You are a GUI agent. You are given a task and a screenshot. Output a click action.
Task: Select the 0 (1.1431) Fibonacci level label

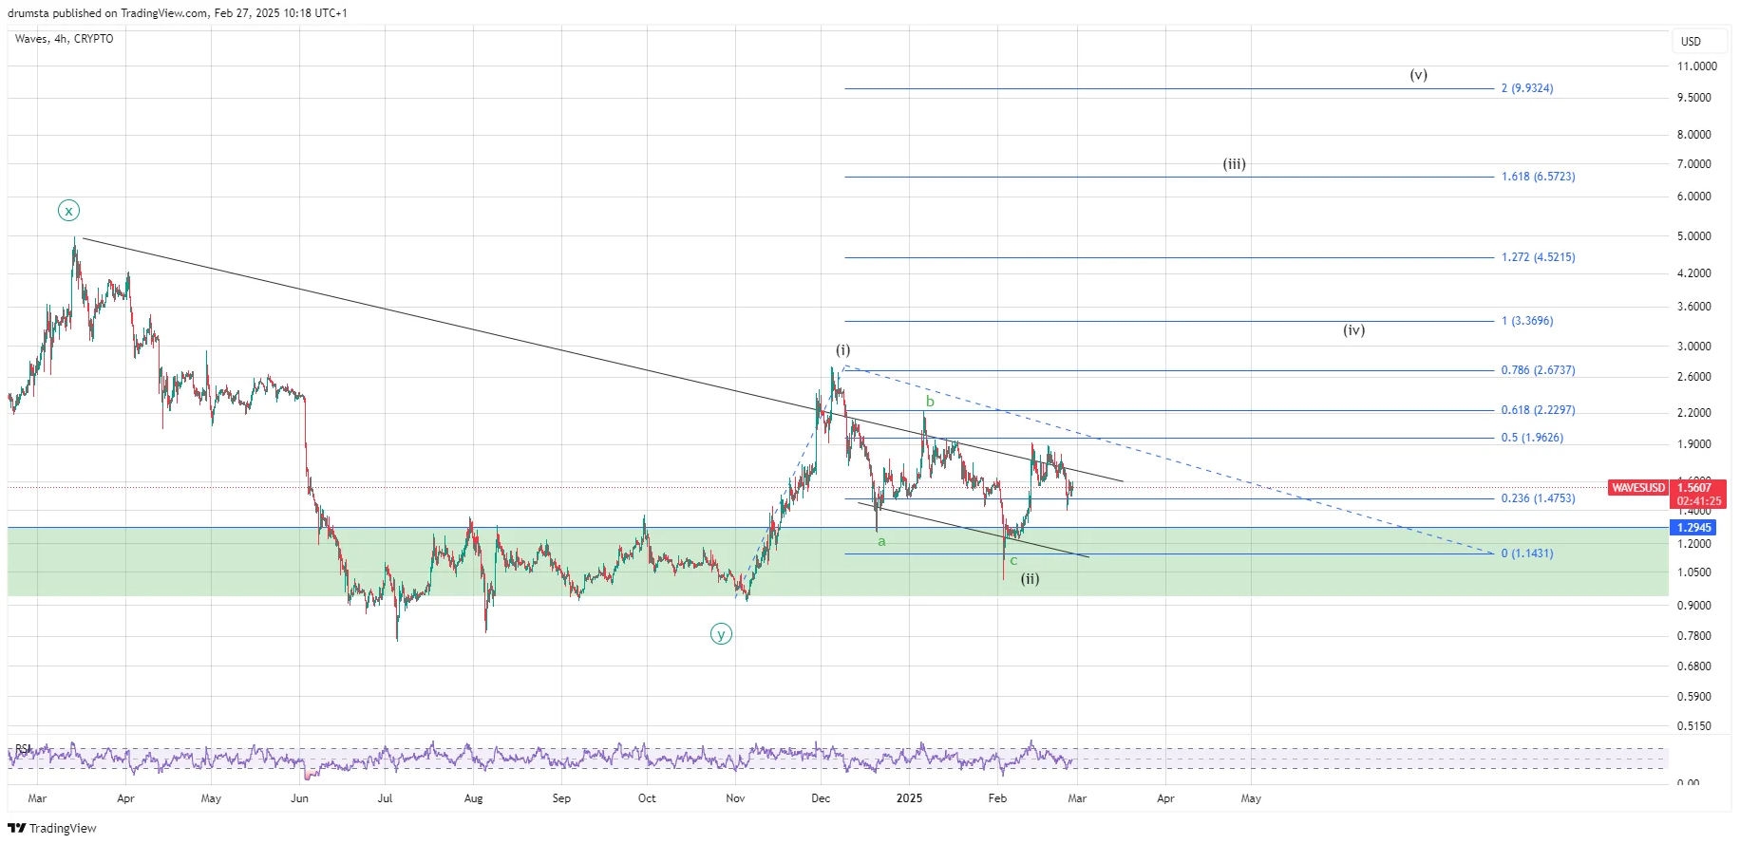(x=1526, y=553)
